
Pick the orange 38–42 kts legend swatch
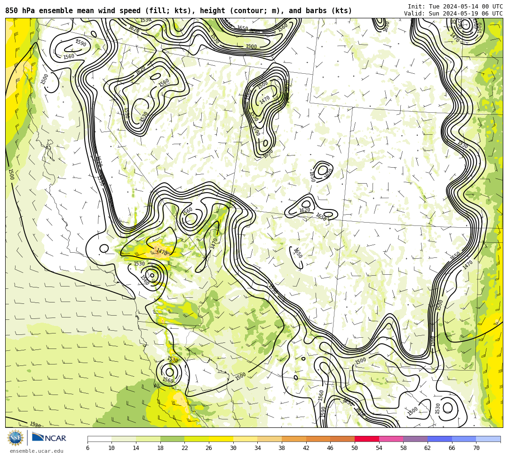pyautogui.click(x=294, y=439)
